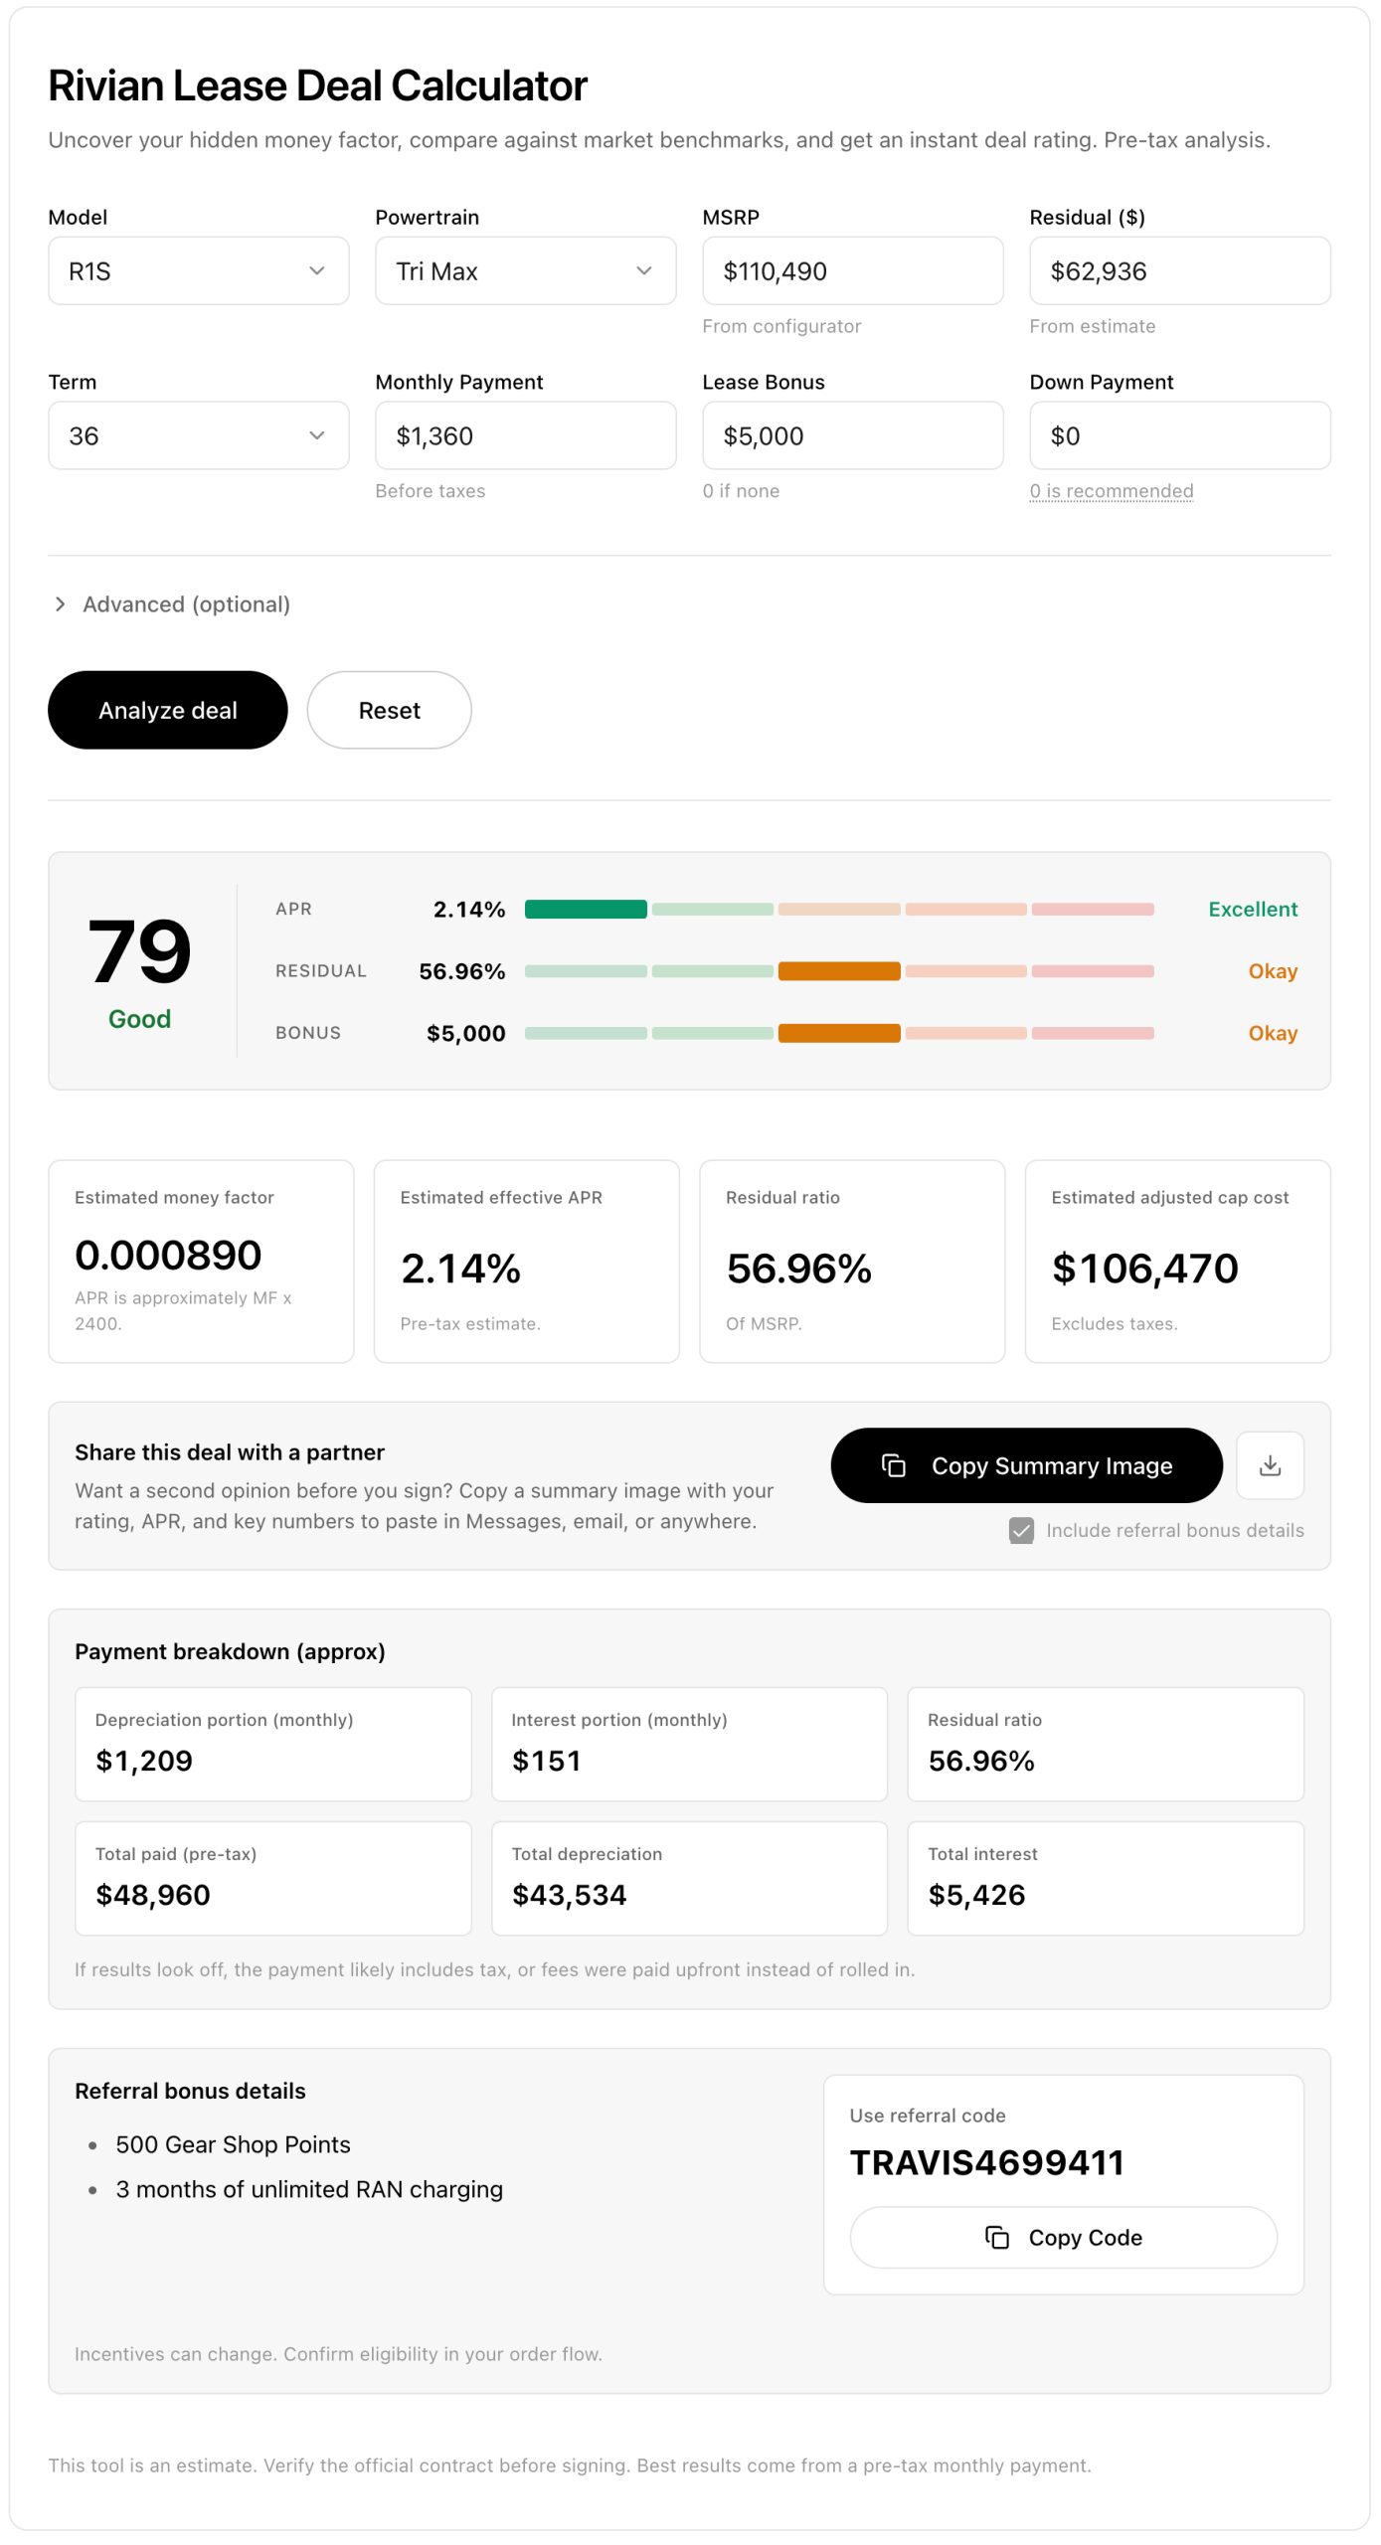Toggle Include referral bonus details checkbox

[x=1021, y=1530]
